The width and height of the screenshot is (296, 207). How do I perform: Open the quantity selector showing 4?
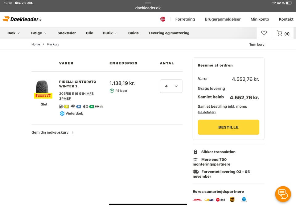[x=171, y=86]
